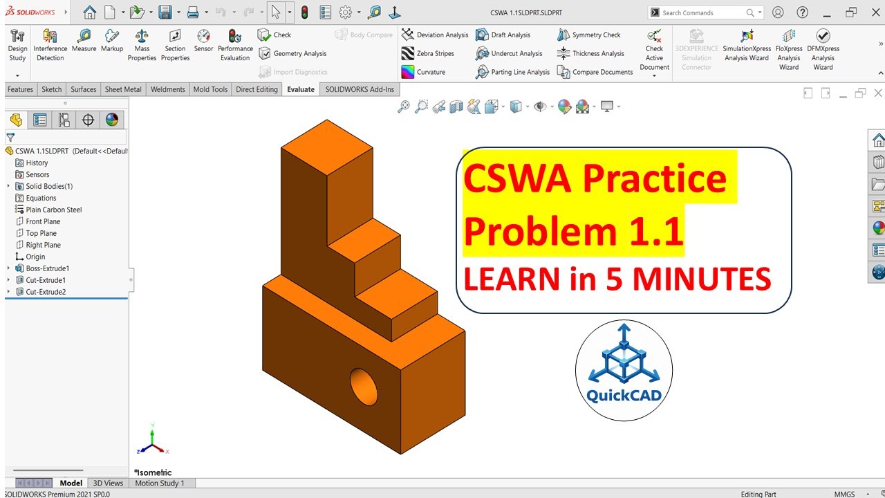Open Section Properties
The width and height of the screenshot is (885, 498).
[175, 46]
